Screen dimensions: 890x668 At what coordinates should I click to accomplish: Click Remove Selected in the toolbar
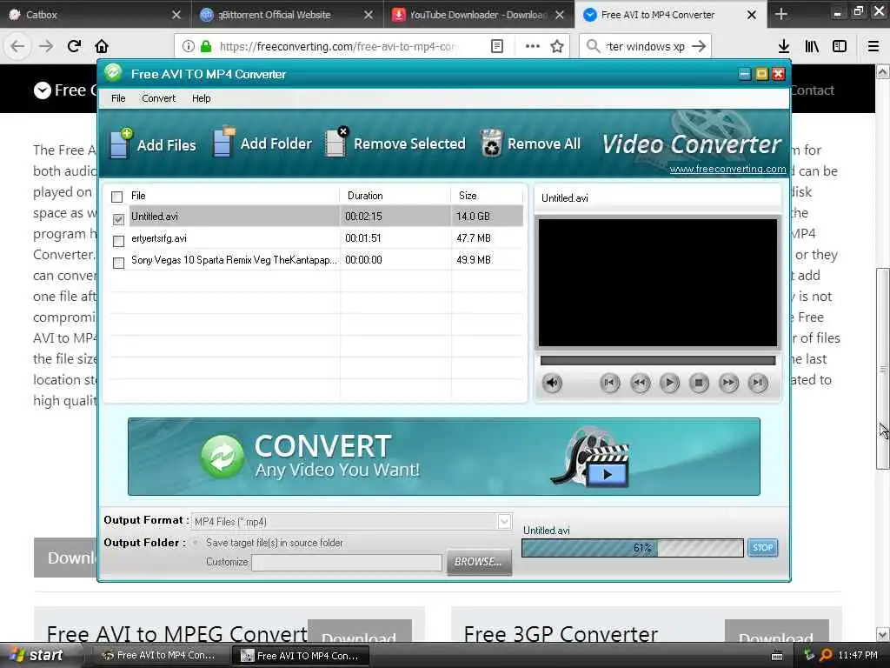[395, 143]
